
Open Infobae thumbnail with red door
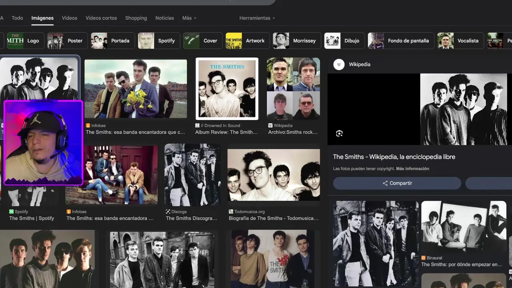coord(112,175)
